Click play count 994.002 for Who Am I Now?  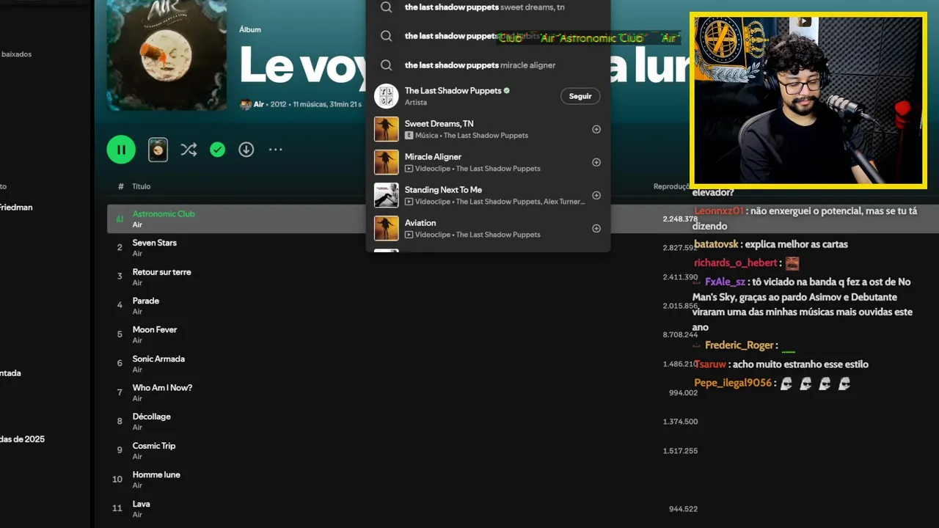point(683,393)
